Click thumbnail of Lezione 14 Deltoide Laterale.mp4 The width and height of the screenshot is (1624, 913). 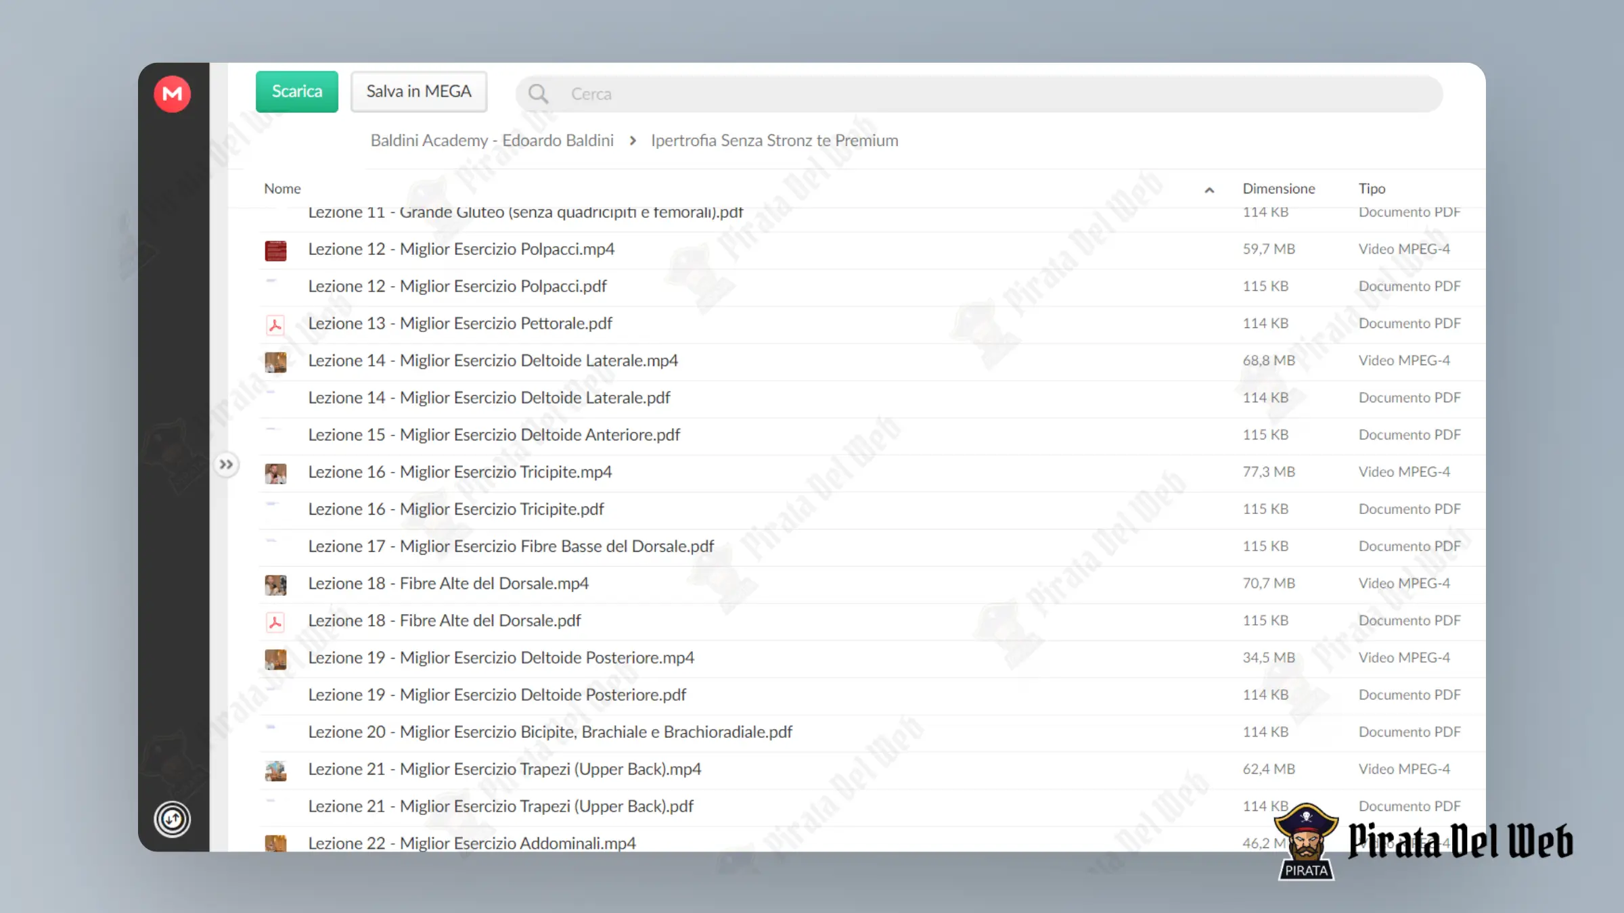pos(275,362)
